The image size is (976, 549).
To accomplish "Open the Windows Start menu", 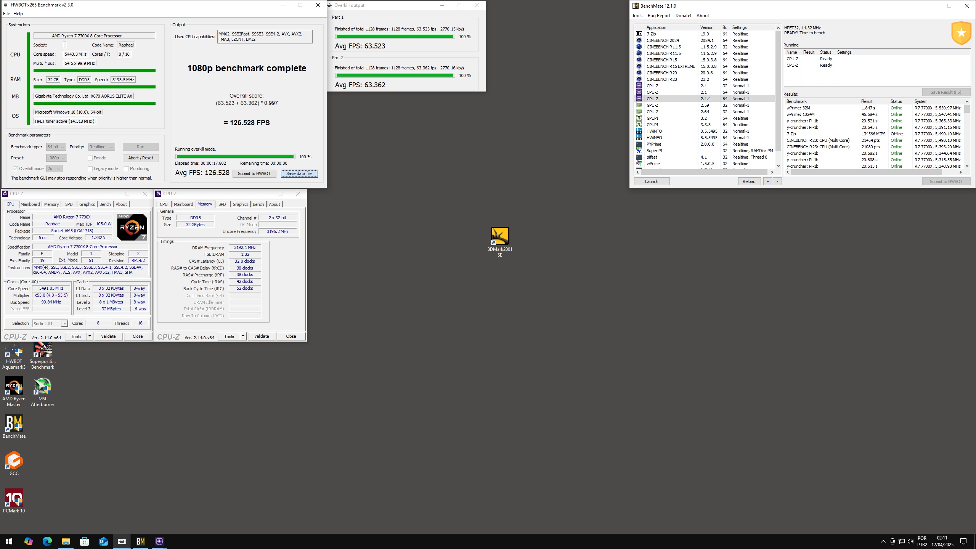I will [x=9, y=541].
